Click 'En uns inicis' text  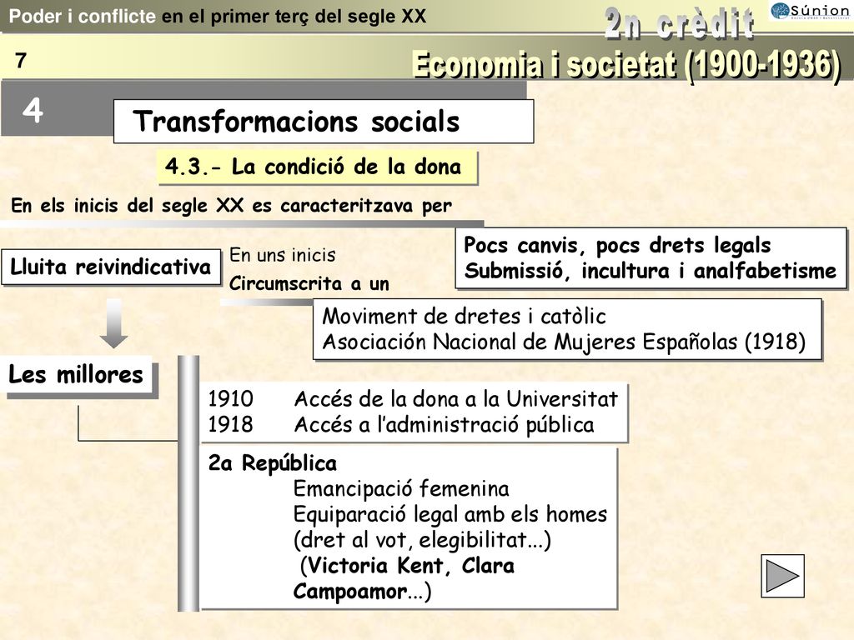(282, 255)
